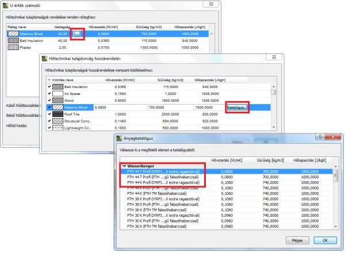345x253 pixels.
Task: Toggle the checkmark for Masonry Block fill
Action: 49,107
